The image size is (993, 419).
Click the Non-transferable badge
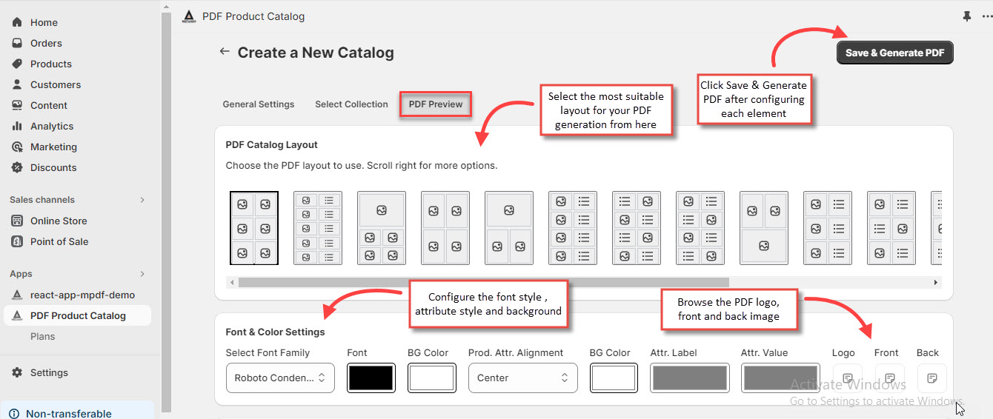point(77,412)
